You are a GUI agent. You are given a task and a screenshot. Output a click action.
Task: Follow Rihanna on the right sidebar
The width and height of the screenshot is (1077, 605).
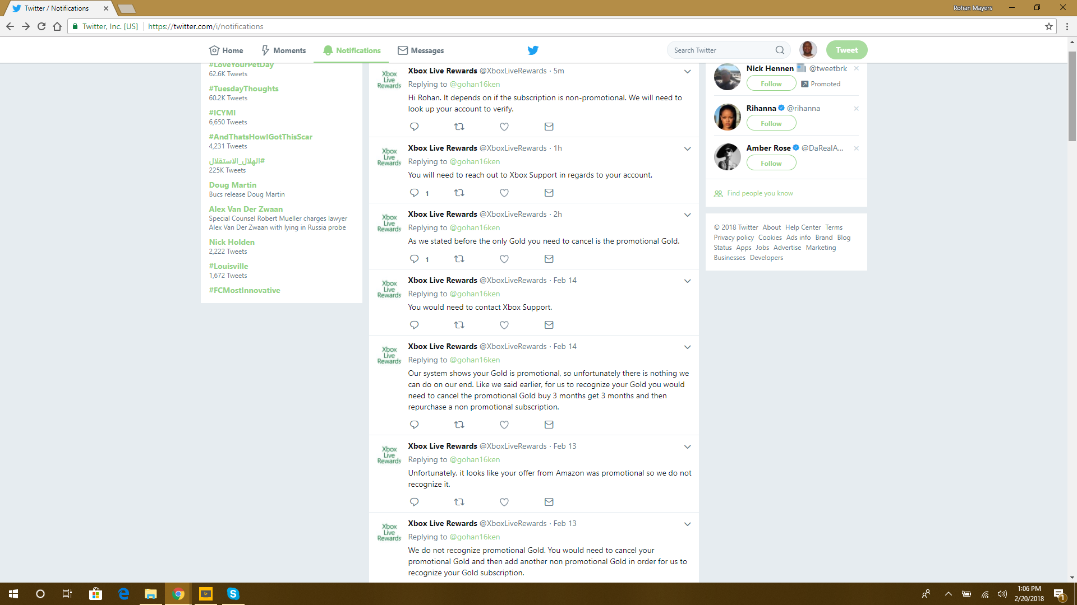pos(771,123)
